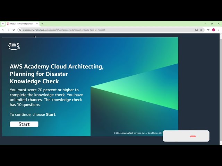Restore the browser window size
This screenshot has width=222, height=166.
click(212, 24)
